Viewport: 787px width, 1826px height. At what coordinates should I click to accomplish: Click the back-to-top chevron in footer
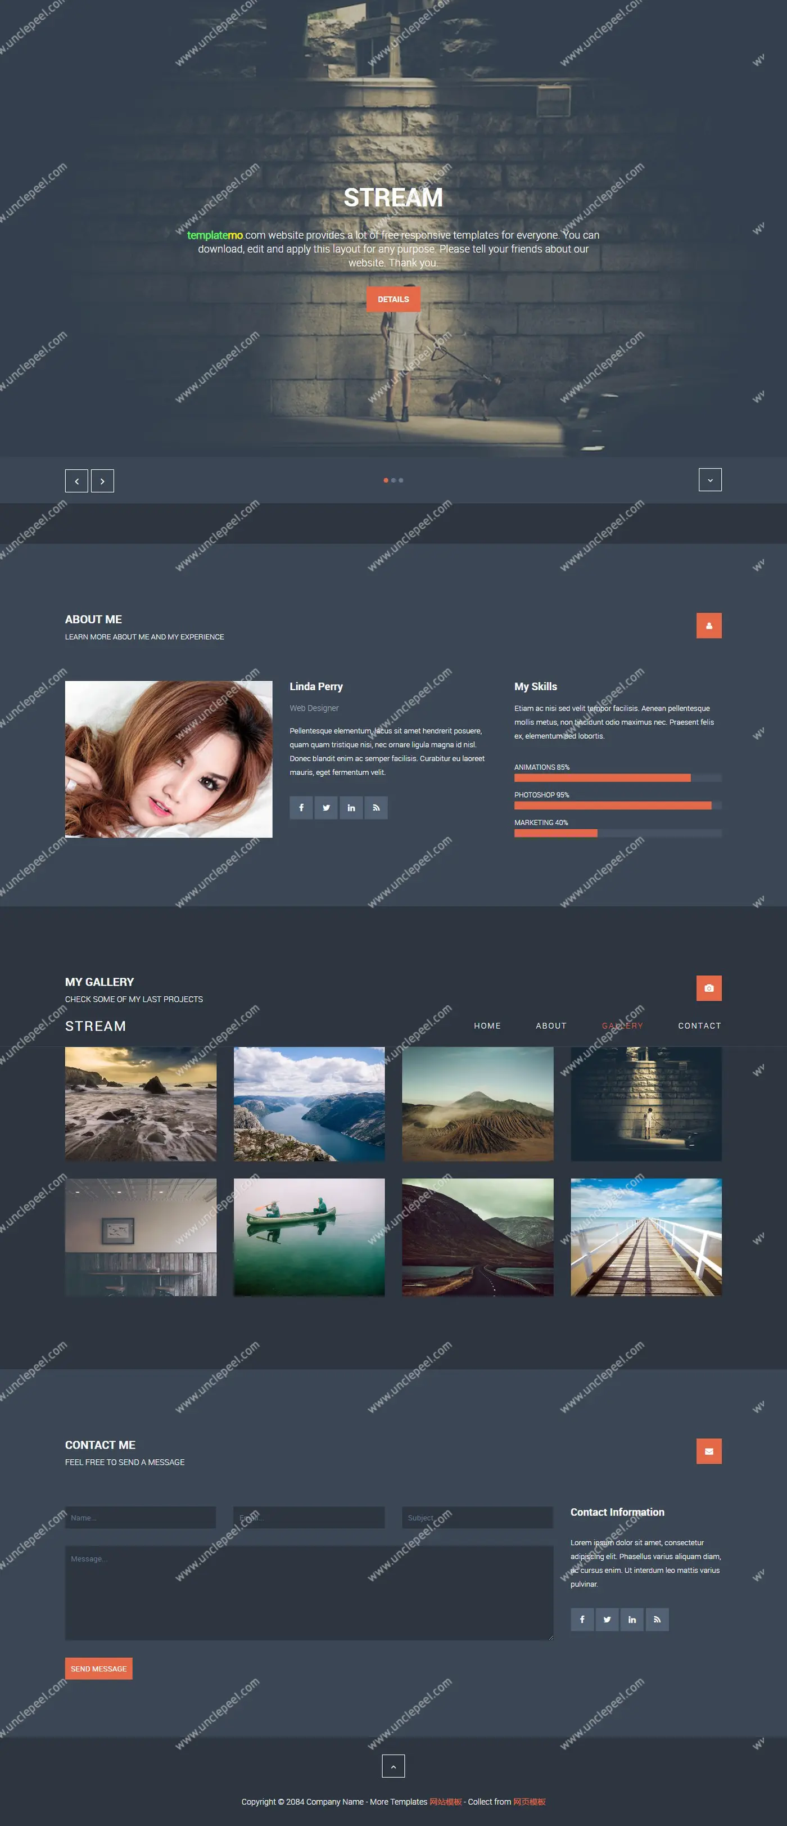tap(393, 1766)
